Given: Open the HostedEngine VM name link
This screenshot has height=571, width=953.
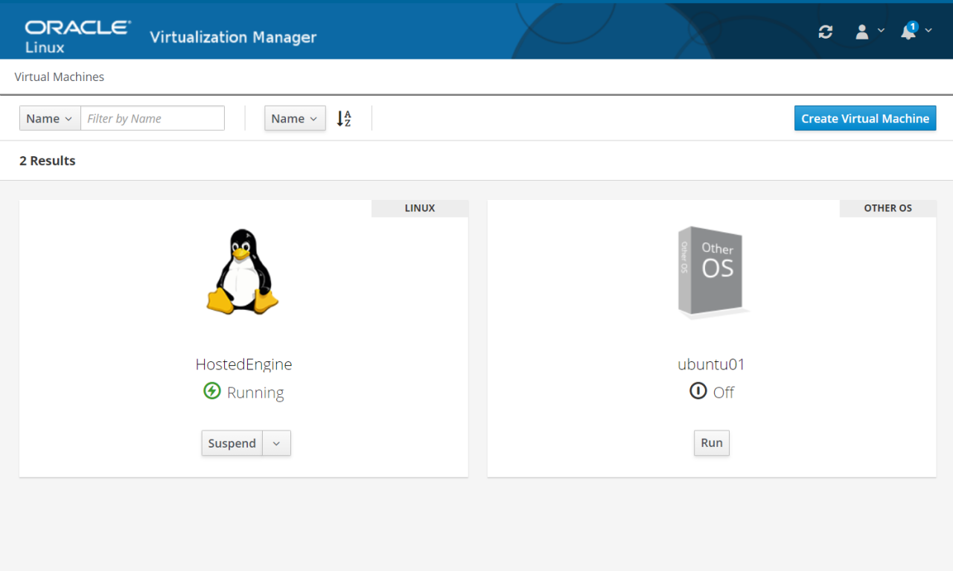Looking at the screenshot, I should (x=243, y=364).
